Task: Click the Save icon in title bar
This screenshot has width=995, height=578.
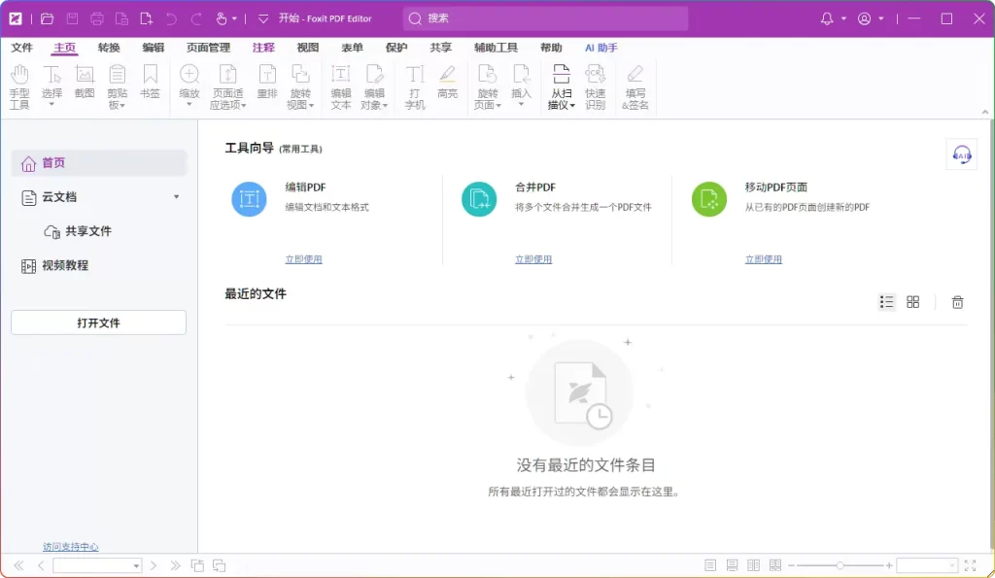Action: tap(72, 18)
